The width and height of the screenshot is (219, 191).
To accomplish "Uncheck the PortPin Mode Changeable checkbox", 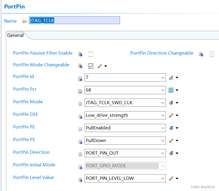I will (91, 66).
